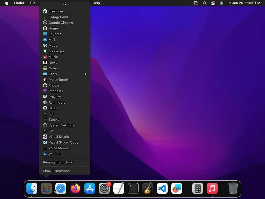Image resolution: width=265 pixels, height=199 pixels.
Task: Choose Siri in the app list
Action: (x=65, y=114)
